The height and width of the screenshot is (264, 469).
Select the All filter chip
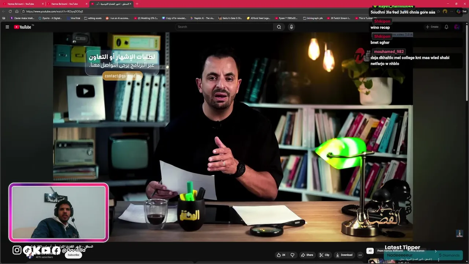(370, 251)
